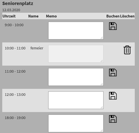The height and width of the screenshot is (133, 139).
Task: Click into the 12:00 - 13:00 memo box
Action: [x=76, y=100]
